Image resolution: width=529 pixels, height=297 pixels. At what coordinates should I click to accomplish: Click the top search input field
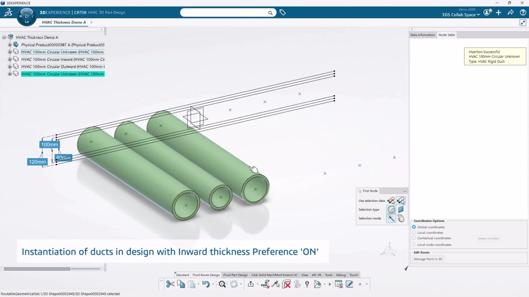coord(224,13)
